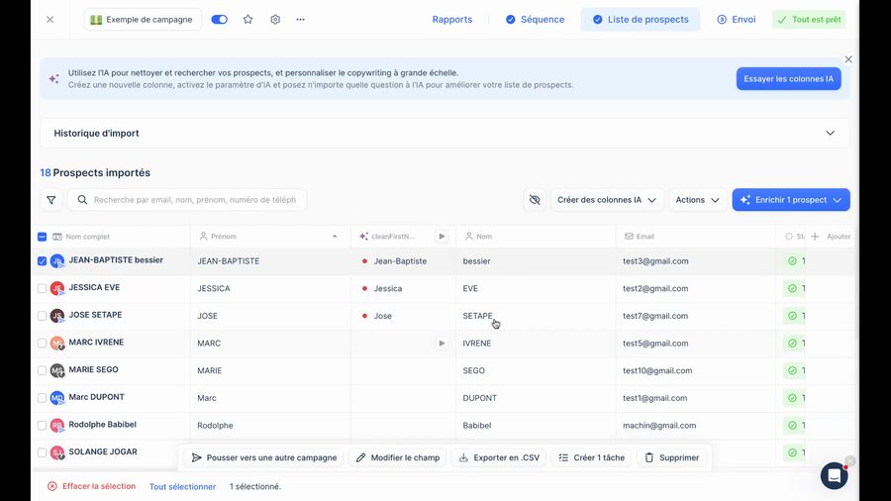Check the JOSE SETAPE row checkbox
891x501 pixels.
pos(42,316)
